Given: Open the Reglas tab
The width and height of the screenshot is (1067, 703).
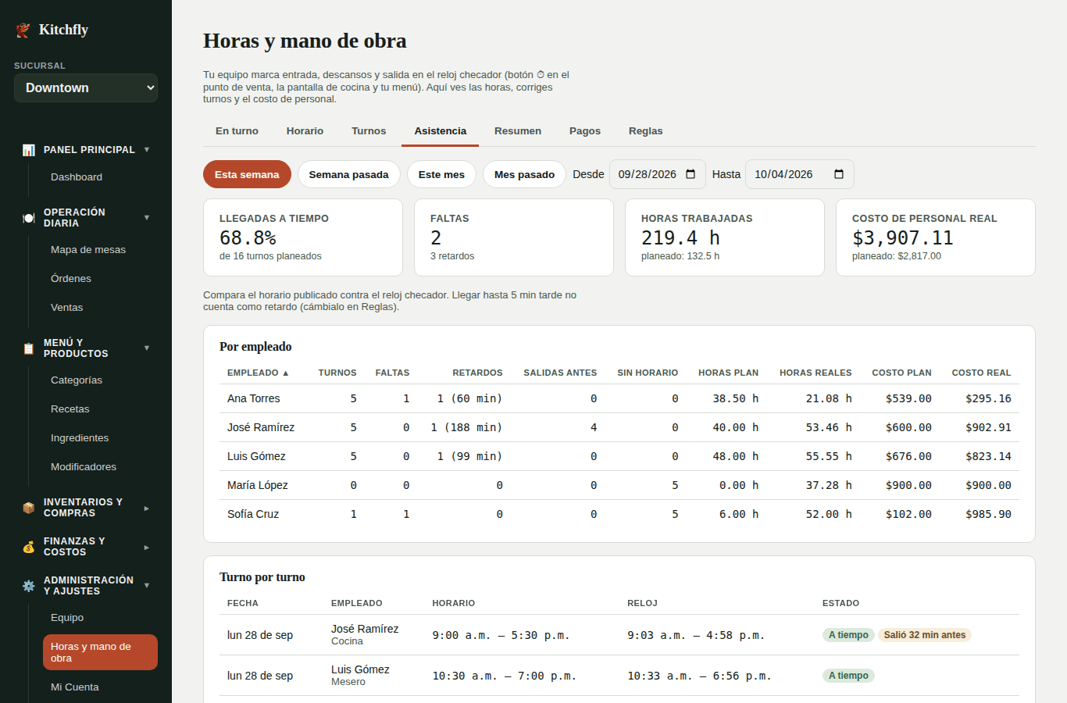Looking at the screenshot, I should click(646, 131).
